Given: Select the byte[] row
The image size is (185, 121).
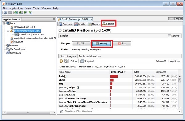Looking at the screenshot, I should (118, 76).
